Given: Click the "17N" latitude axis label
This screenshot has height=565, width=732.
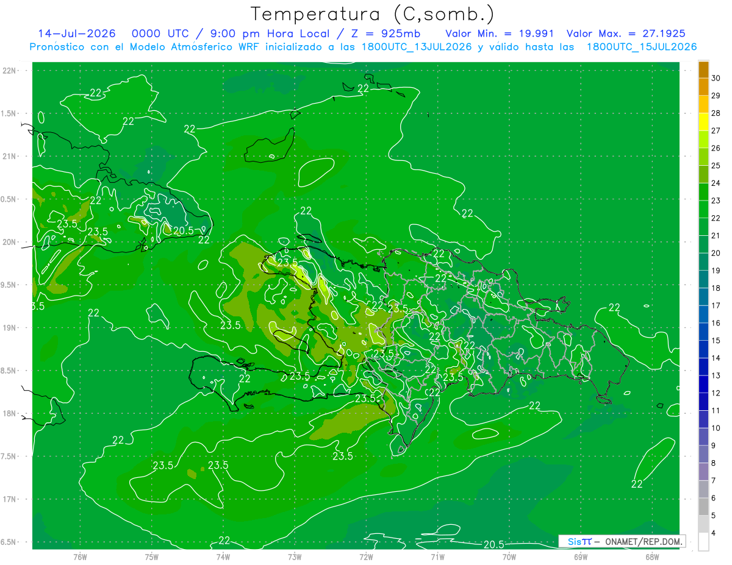Looking at the screenshot, I should pyautogui.click(x=10, y=499).
